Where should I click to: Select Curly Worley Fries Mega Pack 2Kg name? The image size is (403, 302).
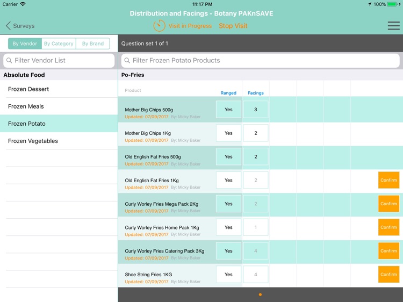[162, 204]
